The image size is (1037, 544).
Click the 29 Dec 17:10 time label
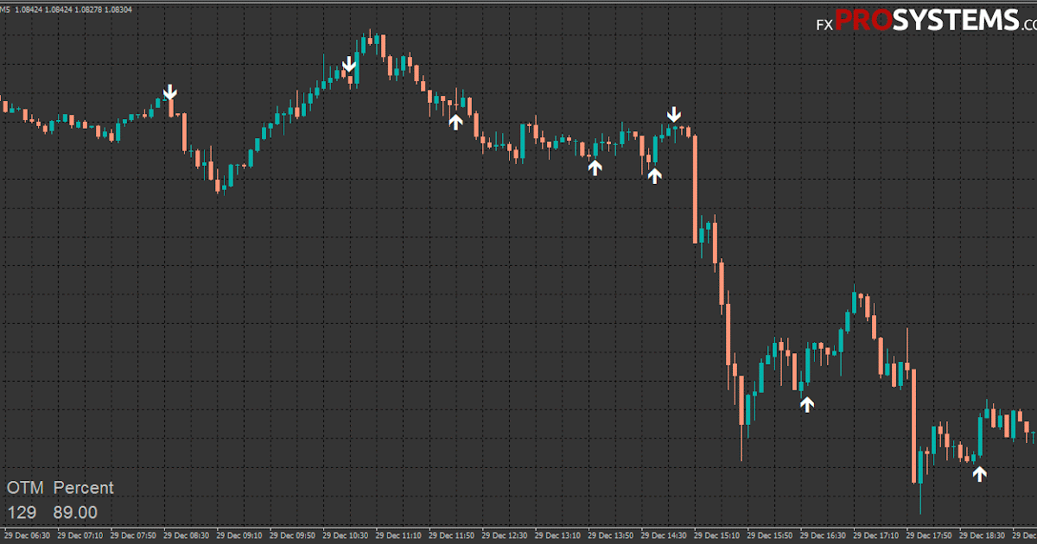pyautogui.click(x=875, y=536)
